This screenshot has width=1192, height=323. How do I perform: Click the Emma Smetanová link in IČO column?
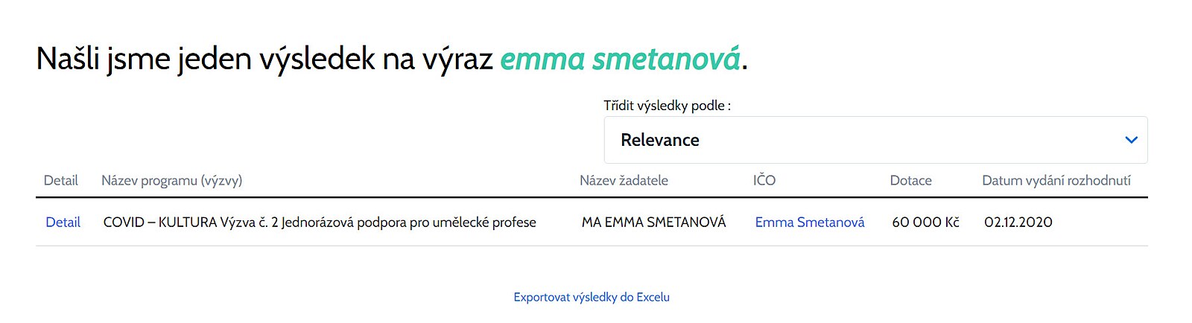coord(809,223)
